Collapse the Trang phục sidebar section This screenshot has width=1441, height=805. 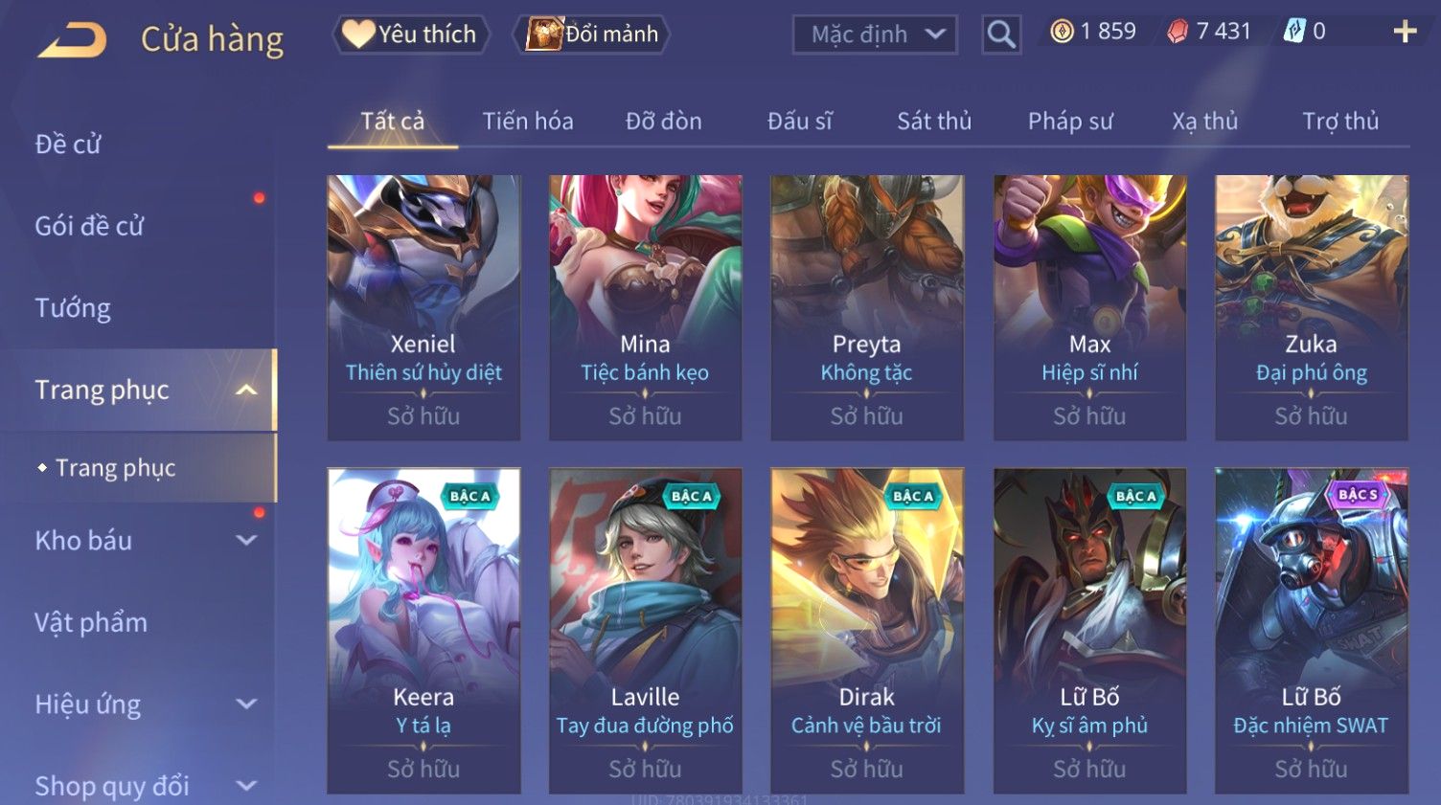[246, 390]
